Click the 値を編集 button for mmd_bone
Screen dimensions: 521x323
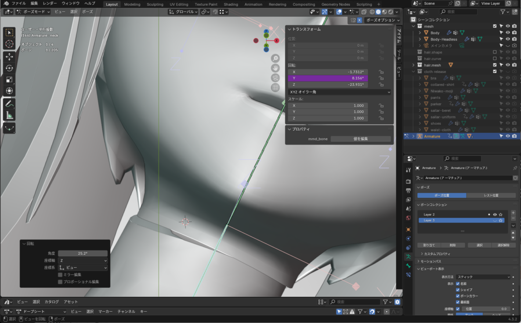coord(361,139)
